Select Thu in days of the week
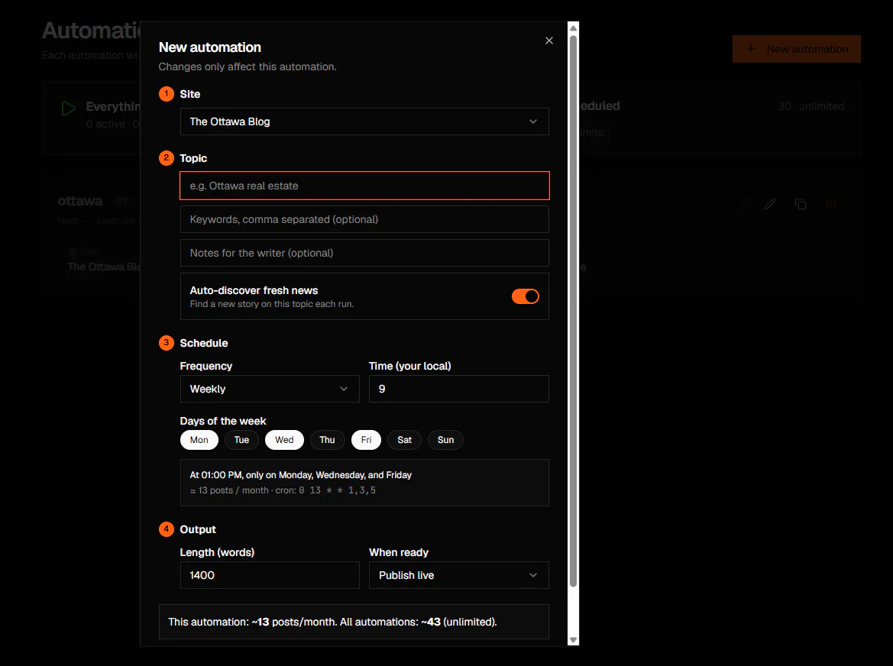This screenshot has height=666, width=893. point(327,439)
